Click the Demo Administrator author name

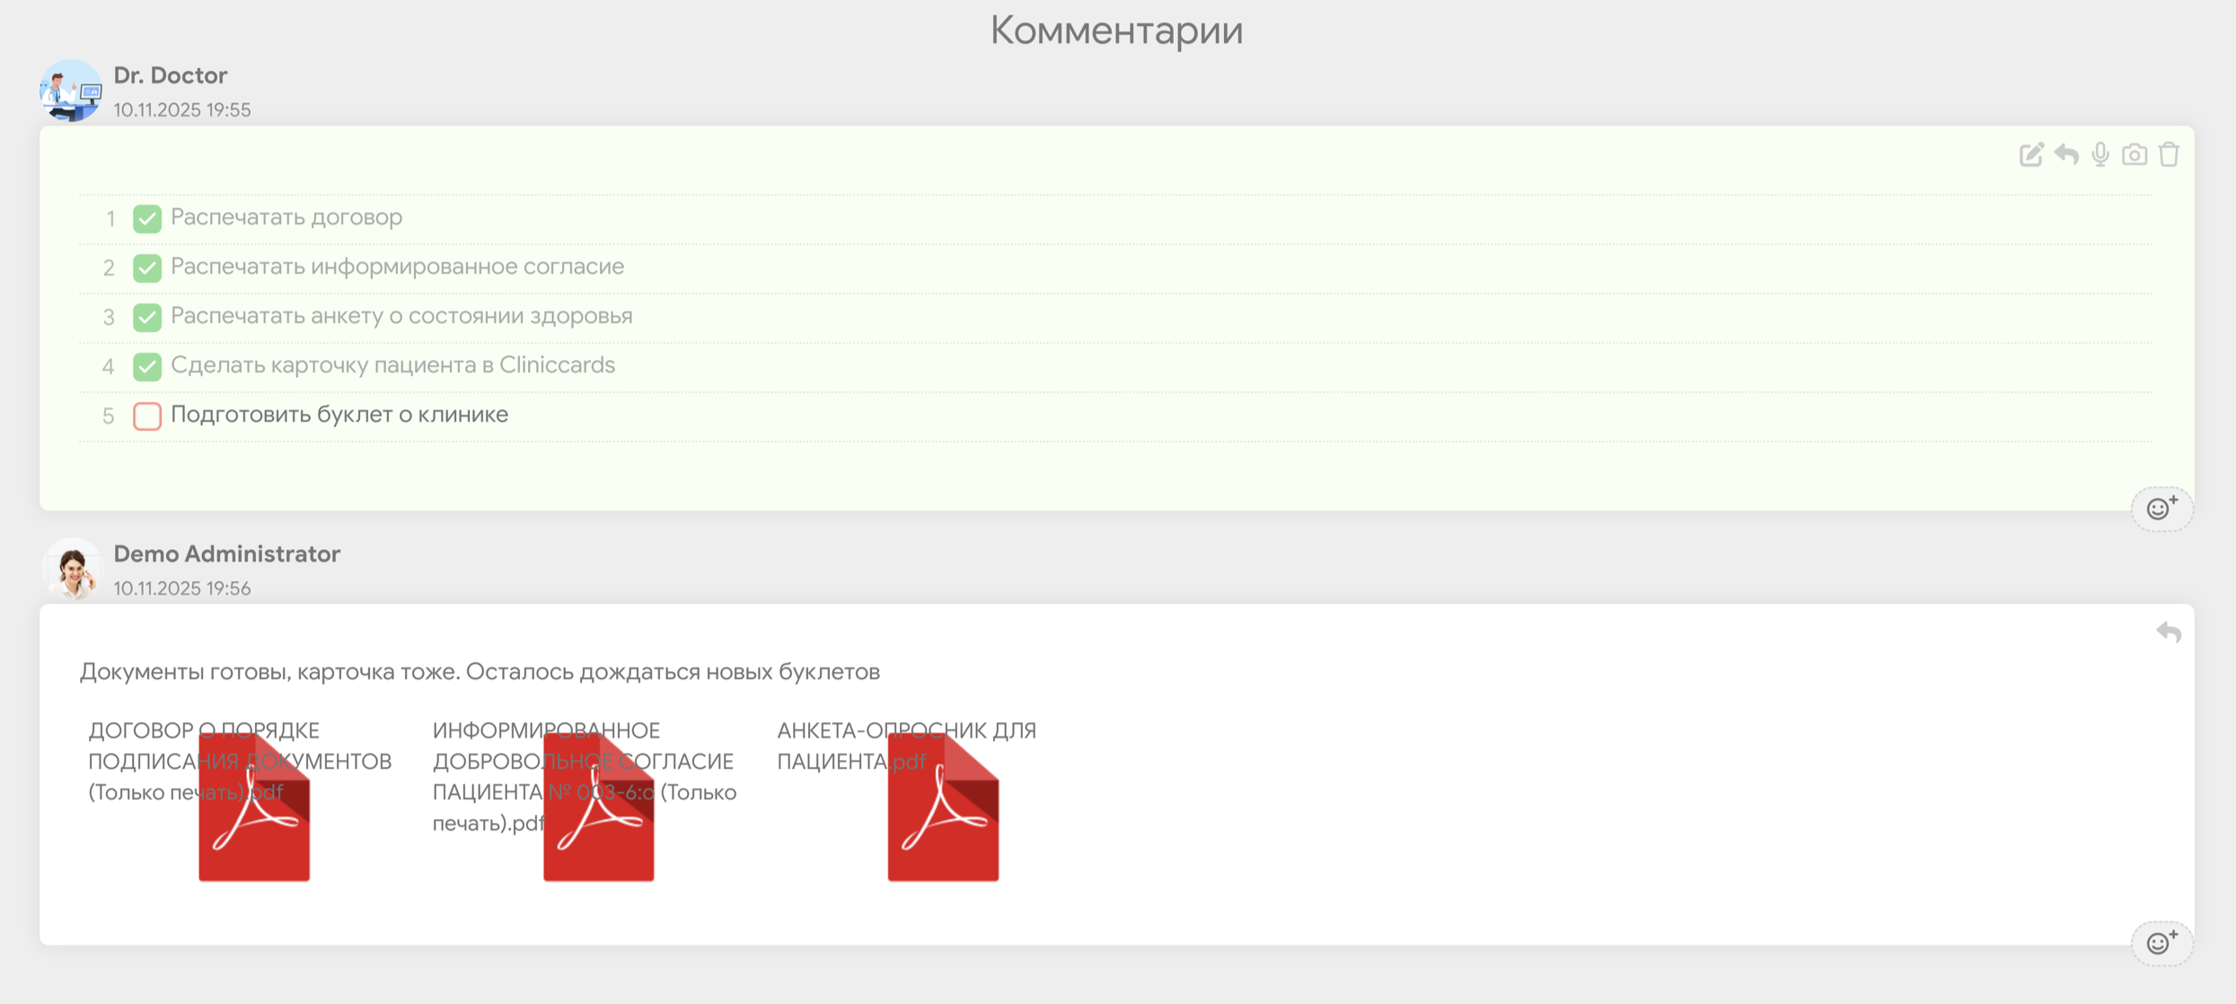(226, 554)
